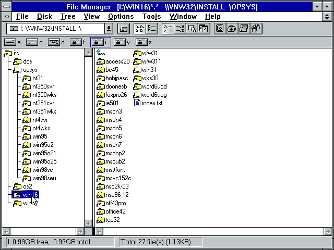Click tree pane horizontal scroll left arrow
The width and height of the screenshot is (334, 250).
pos(6,231)
